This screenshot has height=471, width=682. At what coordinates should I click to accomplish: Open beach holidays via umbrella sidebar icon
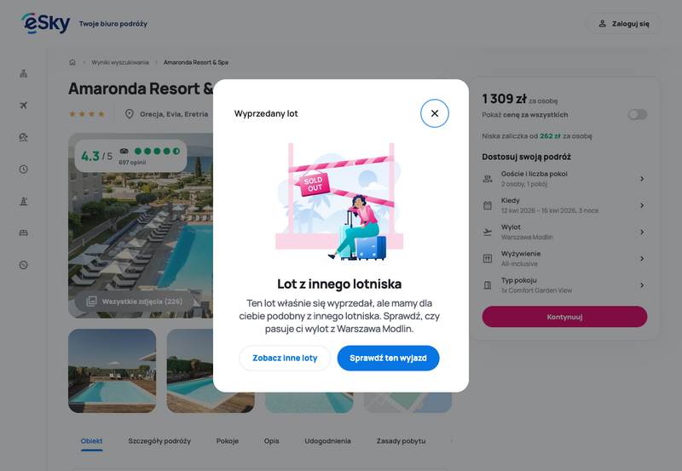(x=24, y=137)
